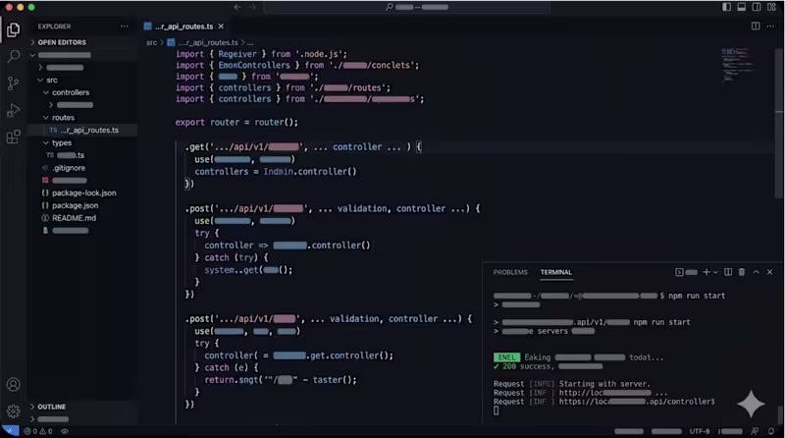
Task: Open the Run and Debug view
Action: pyautogui.click(x=14, y=110)
